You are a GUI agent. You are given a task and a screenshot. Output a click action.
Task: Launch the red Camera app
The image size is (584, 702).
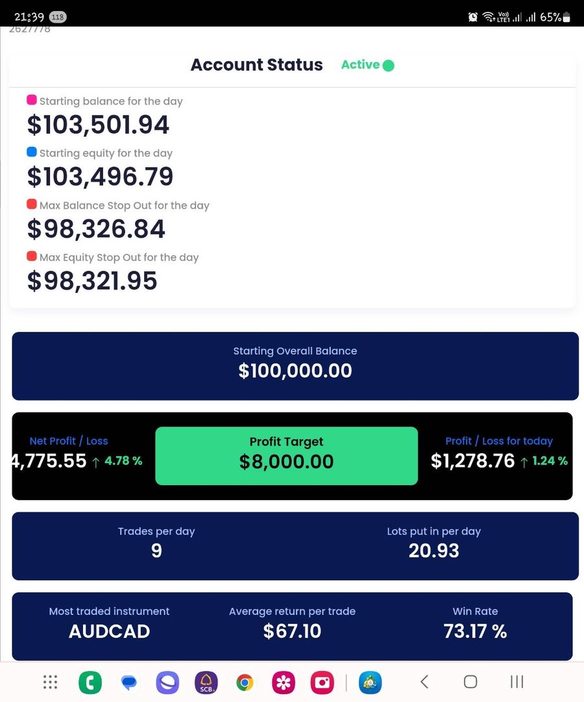click(322, 683)
